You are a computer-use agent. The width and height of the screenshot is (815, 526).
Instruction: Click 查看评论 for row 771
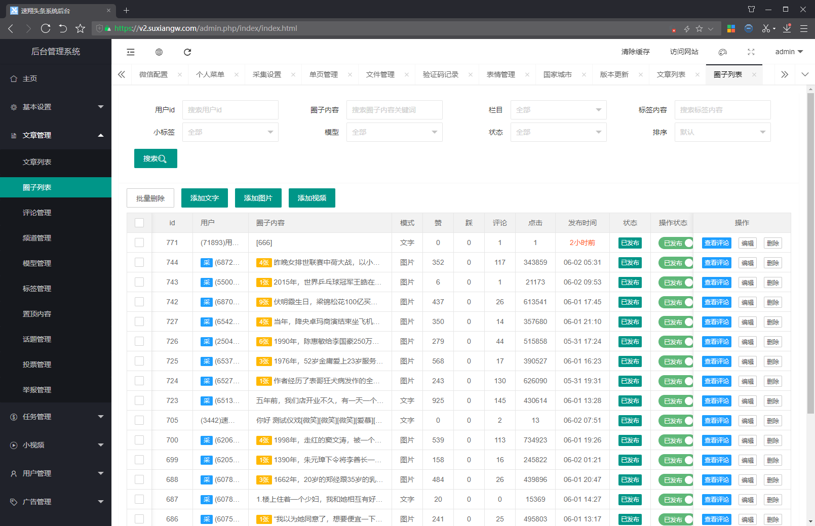click(x=717, y=243)
